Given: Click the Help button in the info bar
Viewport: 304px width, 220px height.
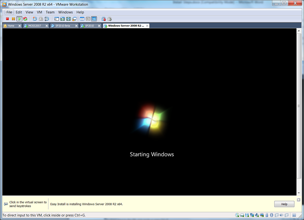Looking at the screenshot, I should tap(284, 204).
